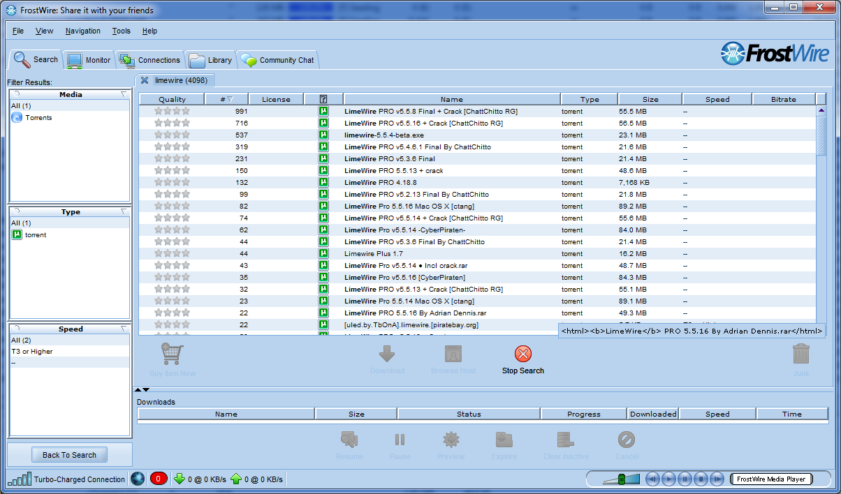The height and width of the screenshot is (494, 841).
Task: Switch to the Library tab
Action: [210, 60]
